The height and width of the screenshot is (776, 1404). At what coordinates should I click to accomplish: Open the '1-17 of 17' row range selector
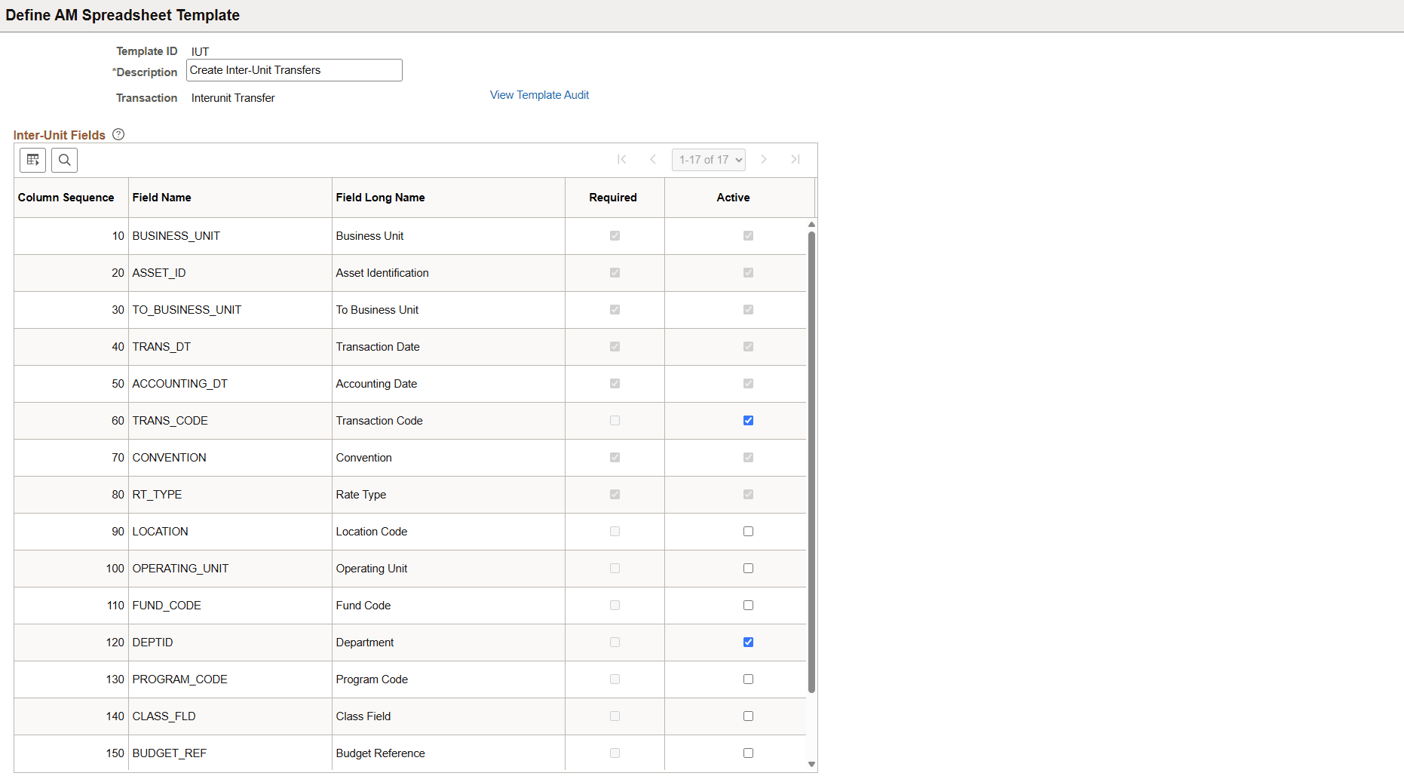click(708, 159)
